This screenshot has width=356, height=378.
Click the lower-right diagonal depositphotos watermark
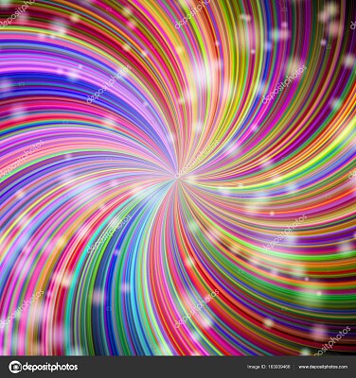pos(284,233)
